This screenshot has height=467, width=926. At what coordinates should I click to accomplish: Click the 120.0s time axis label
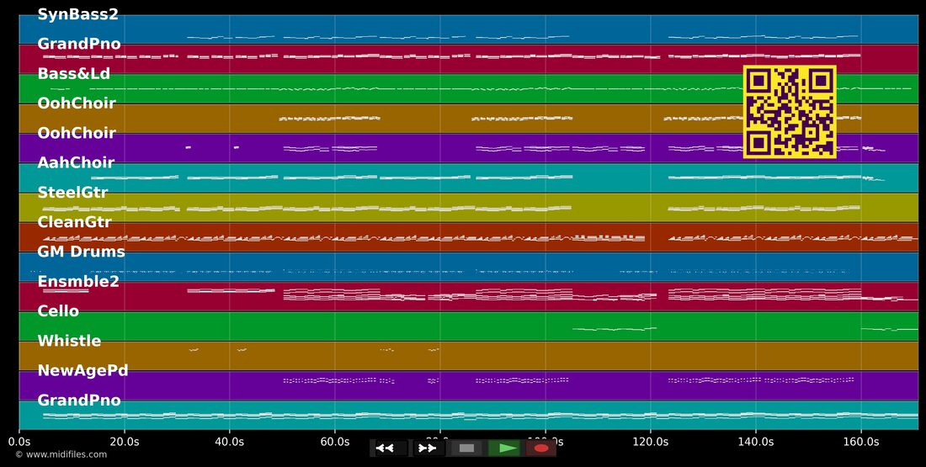pos(650,442)
